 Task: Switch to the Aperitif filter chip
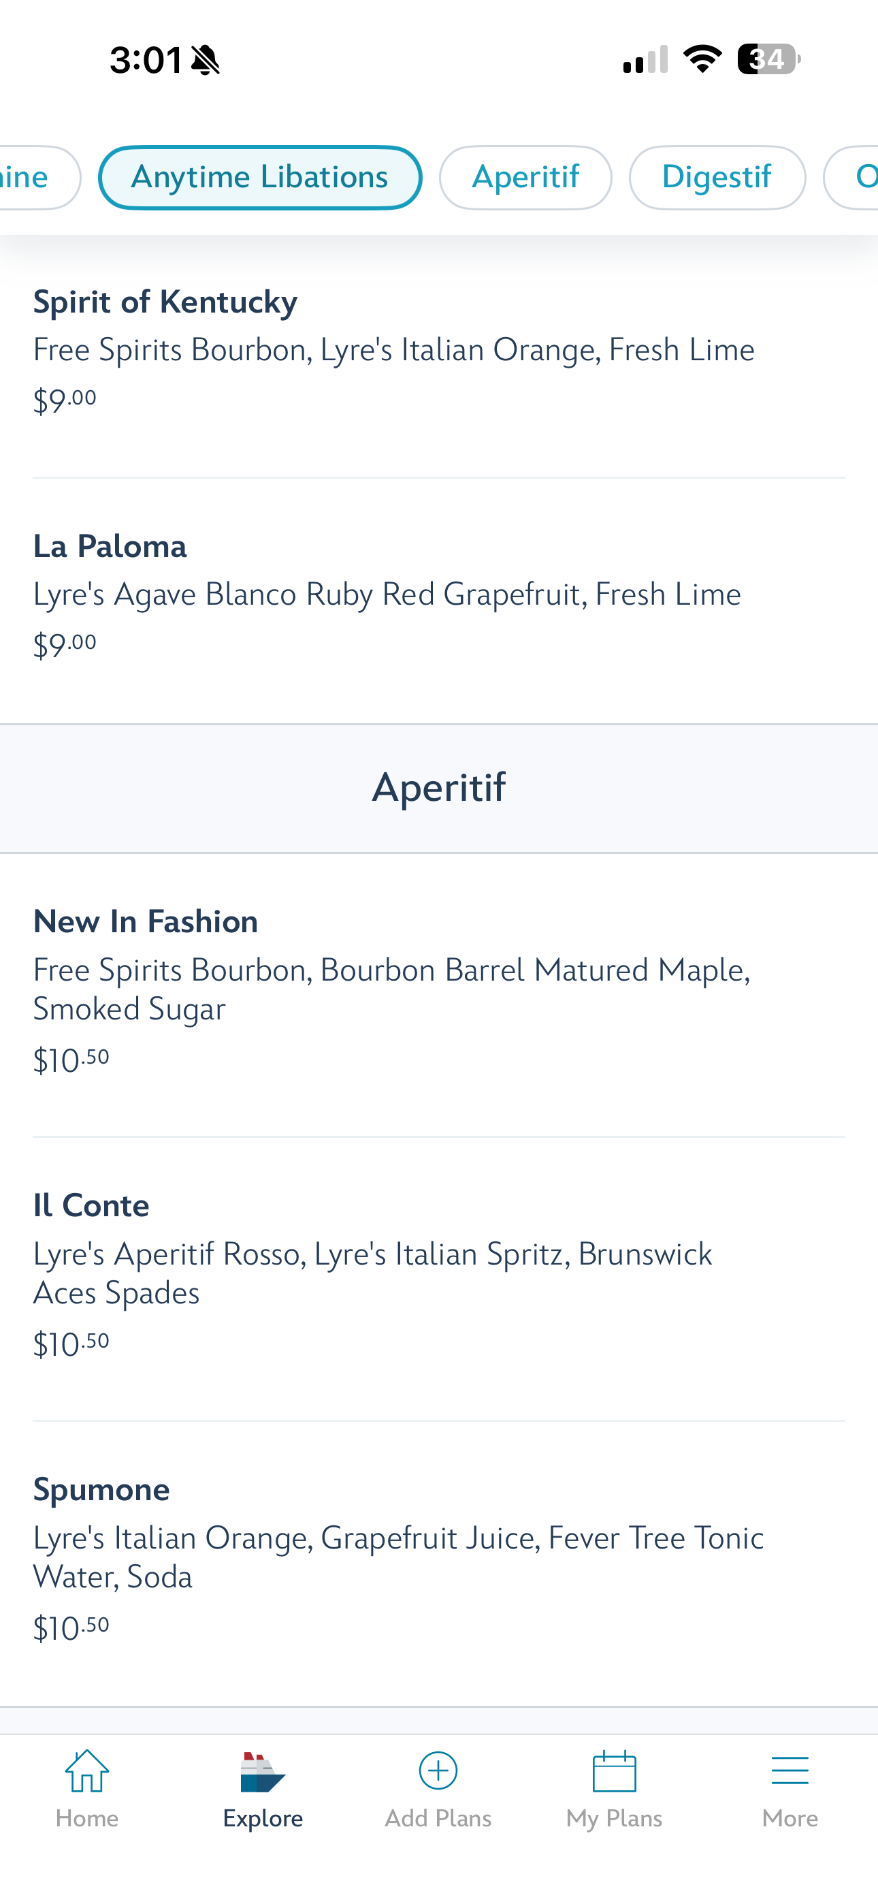tap(525, 177)
